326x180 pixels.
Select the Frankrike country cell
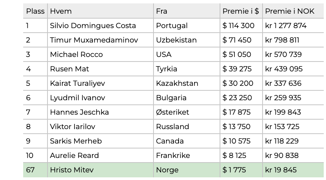click(x=187, y=155)
